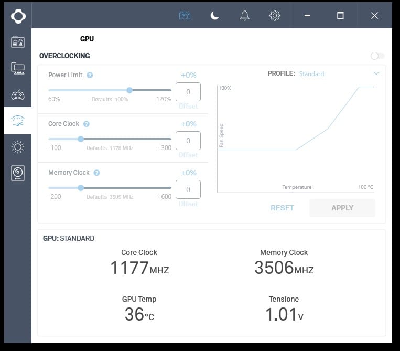
Task: Open settings gear icon
Action: 275,16
